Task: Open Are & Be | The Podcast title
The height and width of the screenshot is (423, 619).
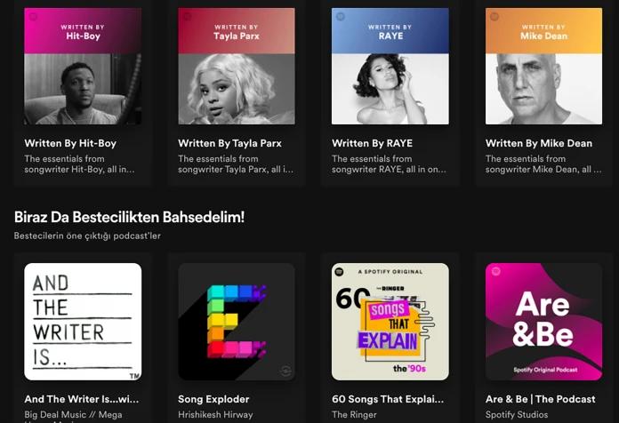Action: click(541, 399)
